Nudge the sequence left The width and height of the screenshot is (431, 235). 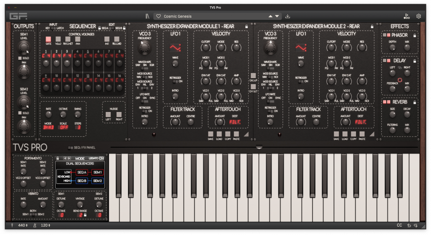(x=108, y=114)
